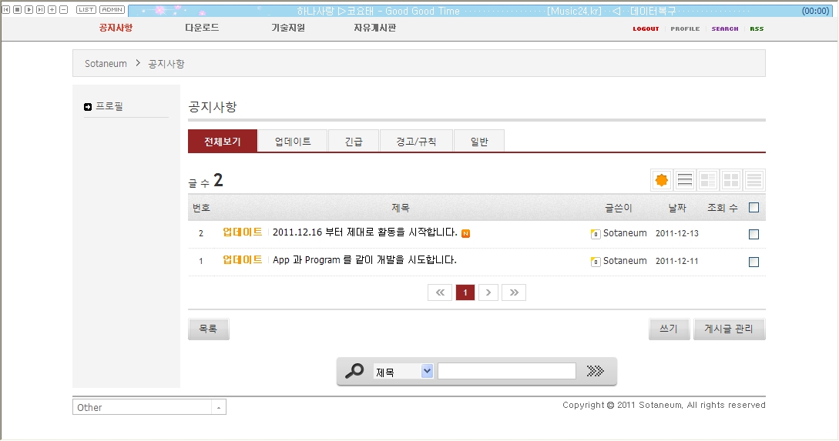Click the magnifier search icon
The image size is (839, 441).
[x=354, y=371]
